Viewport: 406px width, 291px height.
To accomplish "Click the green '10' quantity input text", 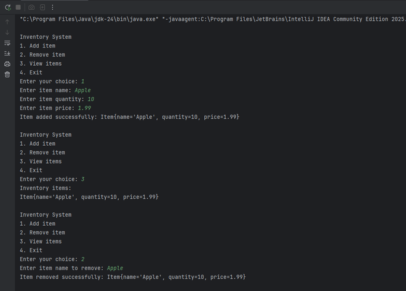I will pos(90,99).
